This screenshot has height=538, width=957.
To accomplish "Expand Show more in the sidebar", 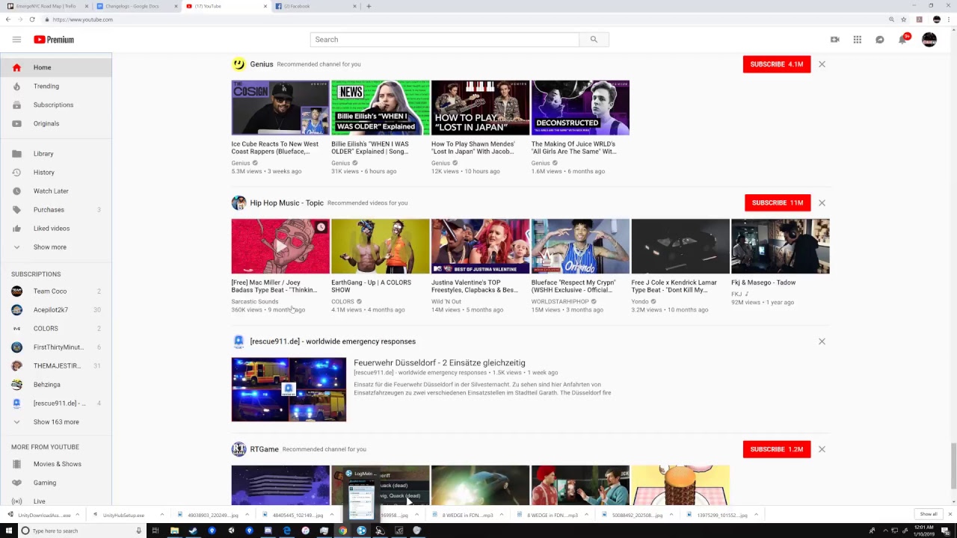I will pyautogui.click(x=56, y=247).
